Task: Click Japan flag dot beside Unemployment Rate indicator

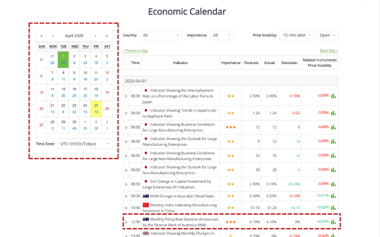Action: click(x=146, y=91)
